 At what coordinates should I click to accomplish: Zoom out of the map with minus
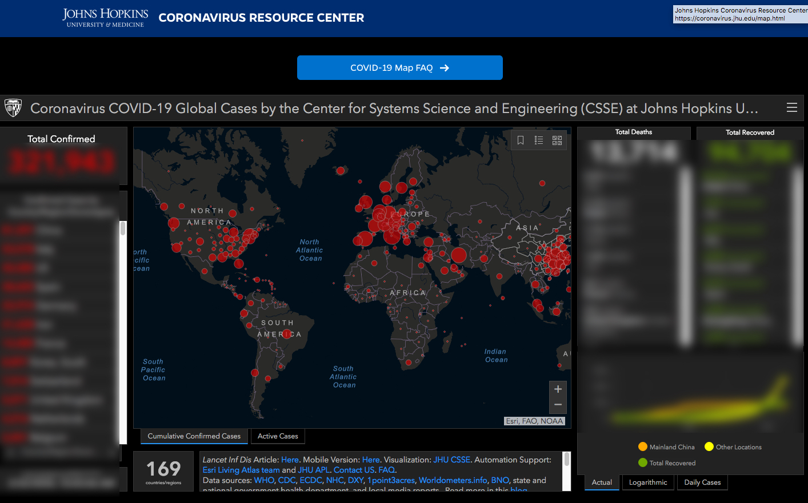pyautogui.click(x=558, y=405)
